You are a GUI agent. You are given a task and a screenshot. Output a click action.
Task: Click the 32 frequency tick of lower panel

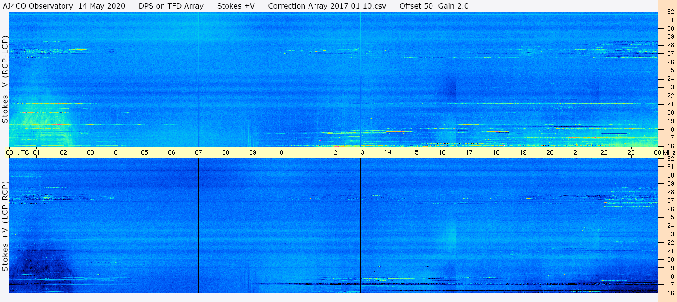[x=670, y=159]
